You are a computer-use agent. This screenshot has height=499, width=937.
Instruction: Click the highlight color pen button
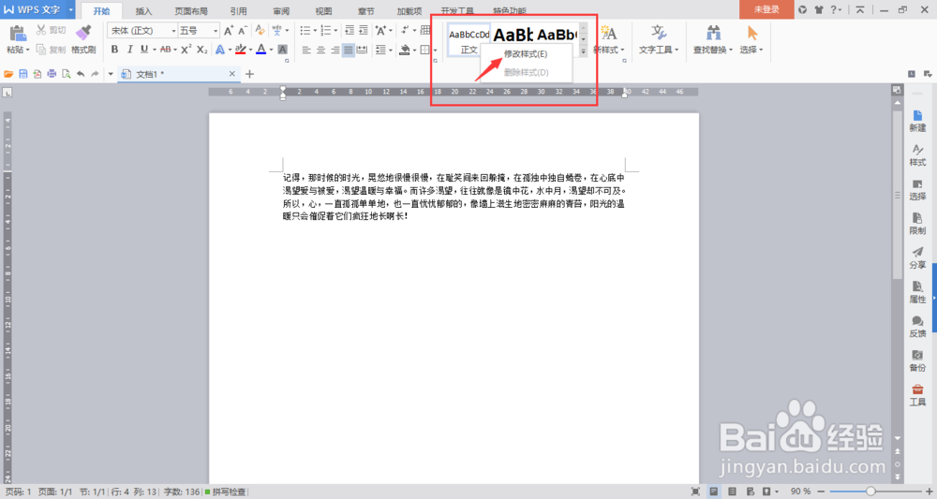pos(240,51)
